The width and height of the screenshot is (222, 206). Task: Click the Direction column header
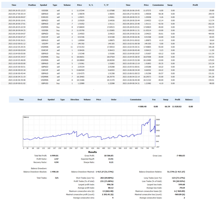tap(75, 100)
